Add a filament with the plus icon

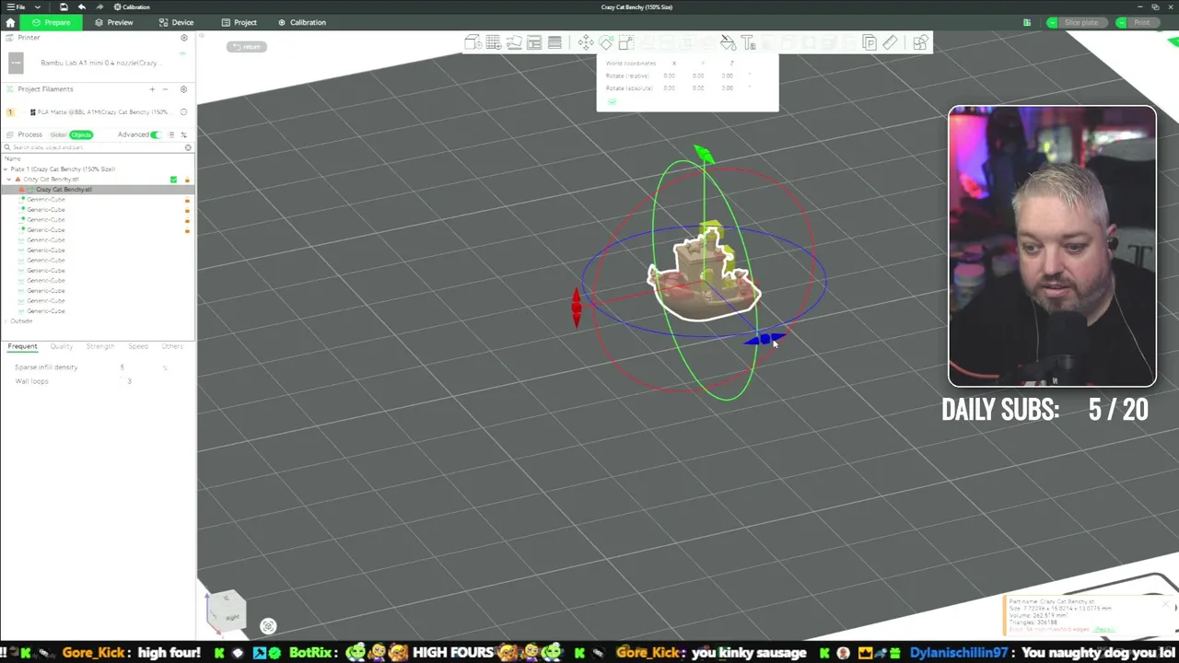point(152,89)
